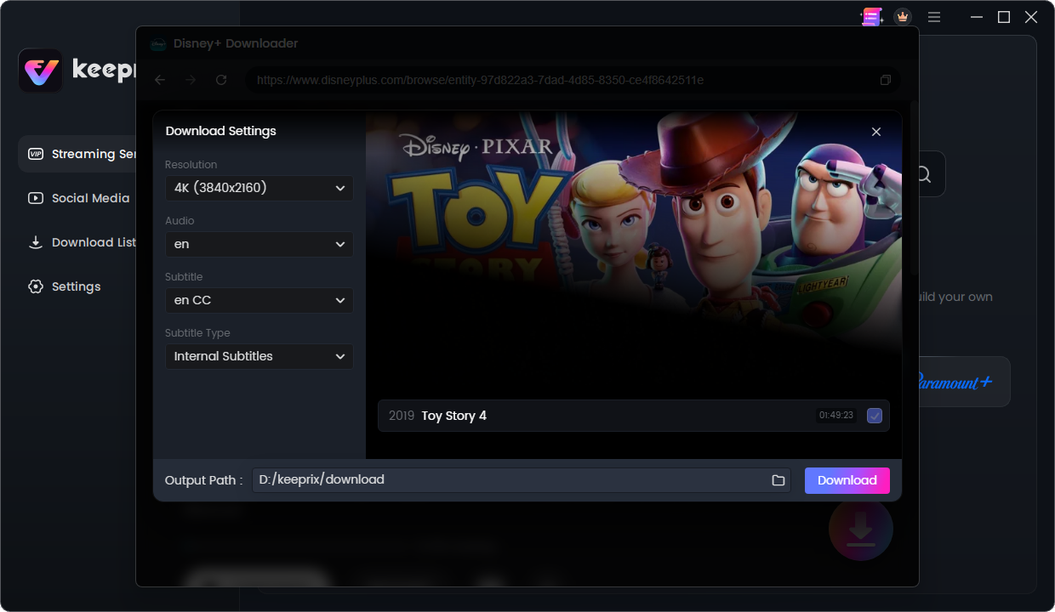
Task: Open the task list icon in title bar
Action: click(x=871, y=17)
